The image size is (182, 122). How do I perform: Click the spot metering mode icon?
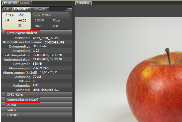point(8,20)
